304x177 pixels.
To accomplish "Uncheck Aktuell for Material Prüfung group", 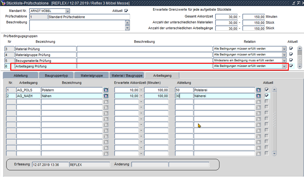I will point(291,49).
